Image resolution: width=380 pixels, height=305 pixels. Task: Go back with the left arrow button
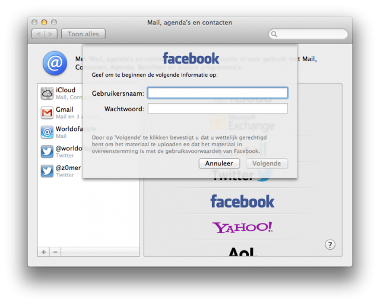[37, 34]
